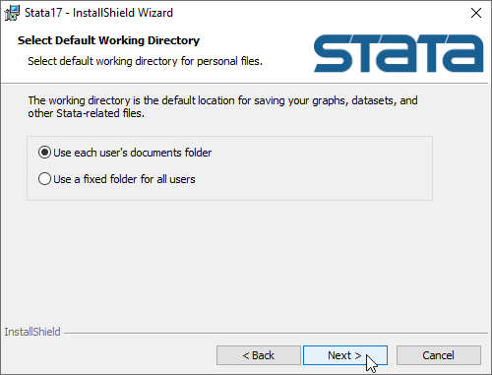The width and height of the screenshot is (492, 375).
Task: Click the installer icon in the title bar
Action: click(x=12, y=13)
